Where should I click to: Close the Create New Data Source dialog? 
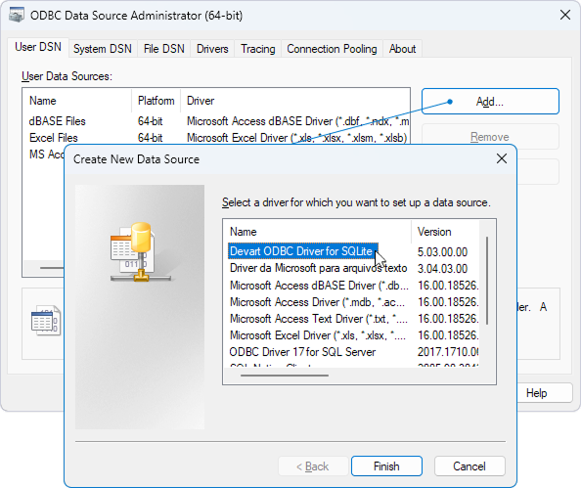coord(502,158)
